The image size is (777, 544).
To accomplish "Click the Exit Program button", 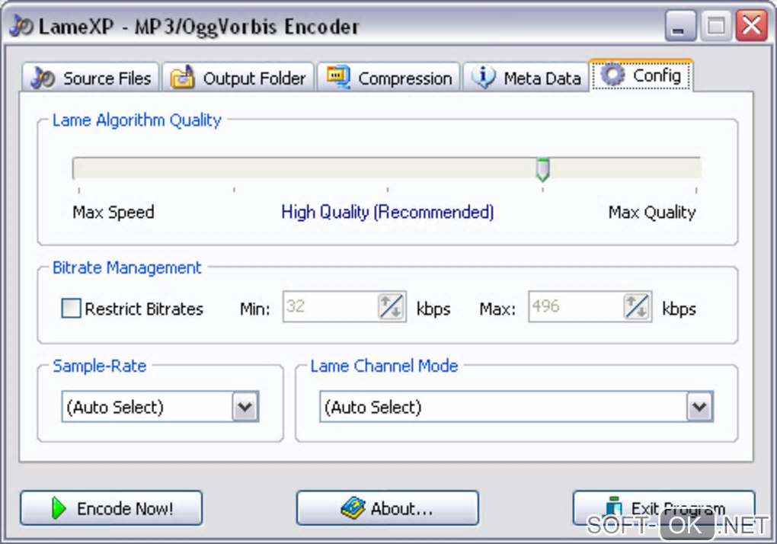I will (x=664, y=508).
